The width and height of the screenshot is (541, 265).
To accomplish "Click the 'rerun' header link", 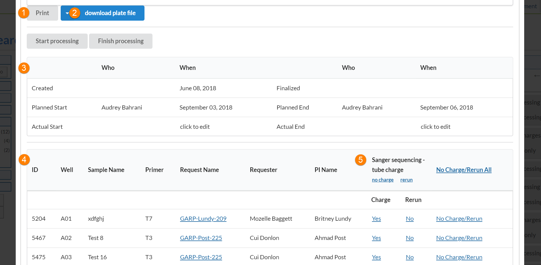I will pyautogui.click(x=406, y=180).
